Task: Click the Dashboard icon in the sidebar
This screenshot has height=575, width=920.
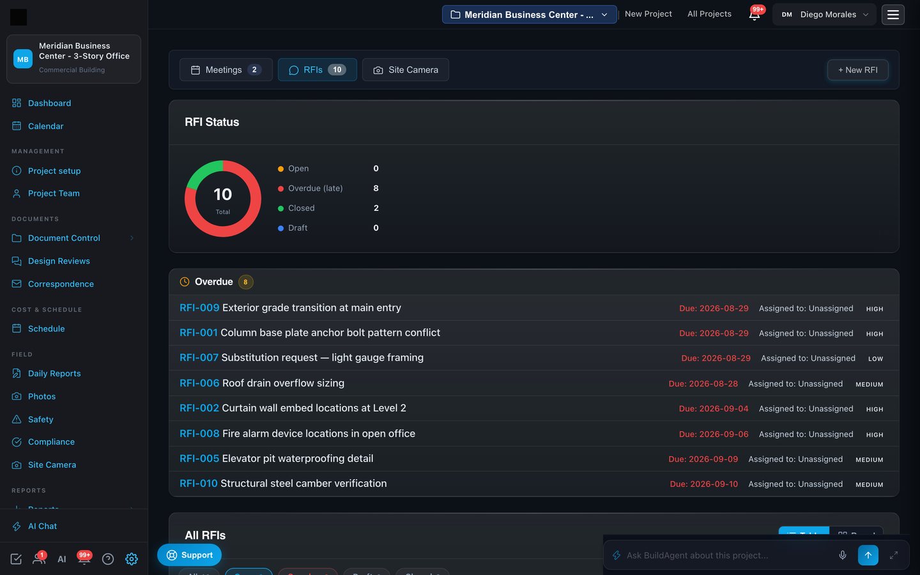Action: point(17,103)
